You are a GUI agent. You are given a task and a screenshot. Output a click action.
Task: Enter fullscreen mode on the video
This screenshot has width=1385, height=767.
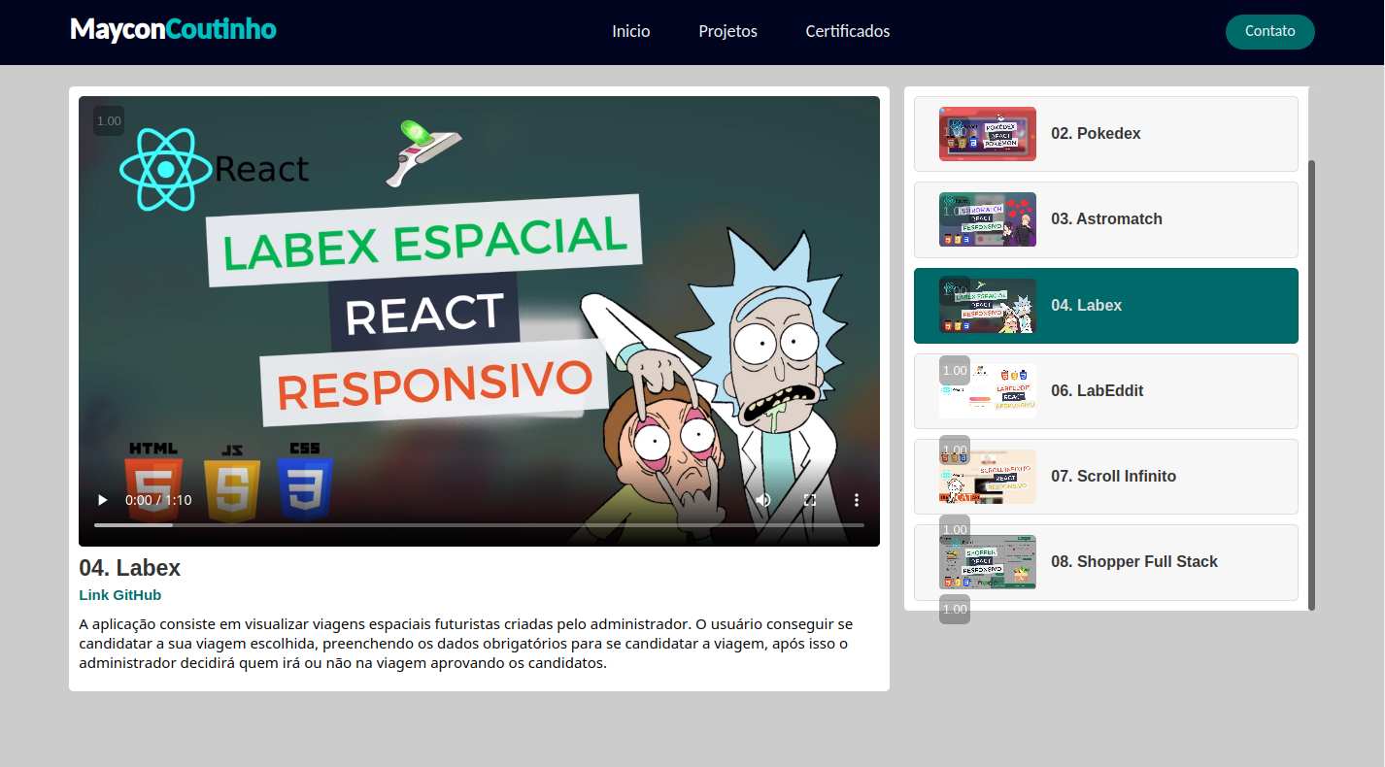tap(809, 499)
